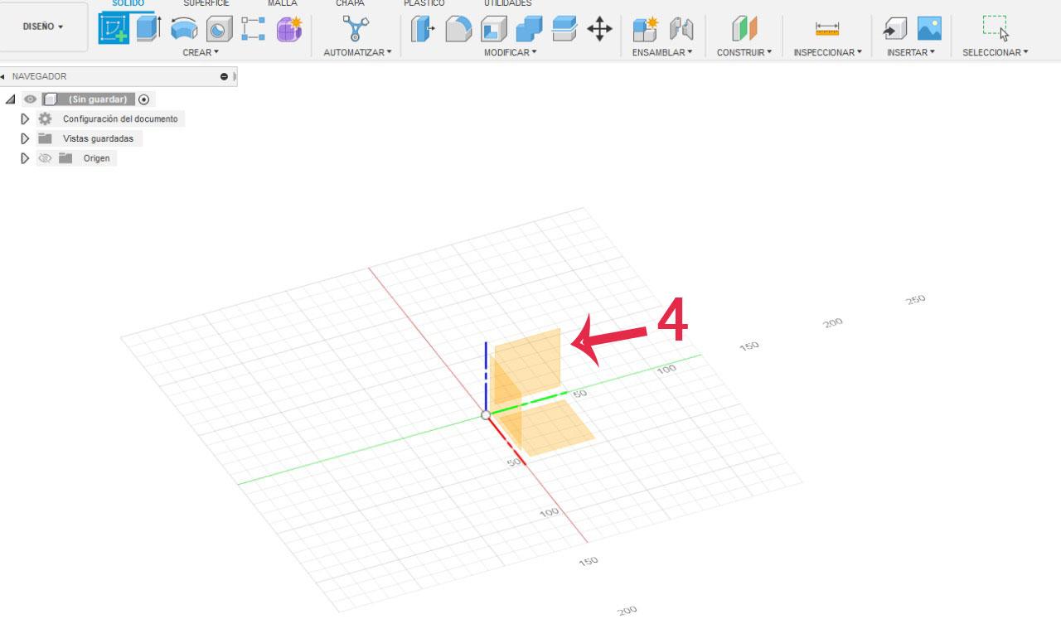Collapse the (Sin guardar) root tree node
This screenshot has height=624, width=1061.
point(10,99)
